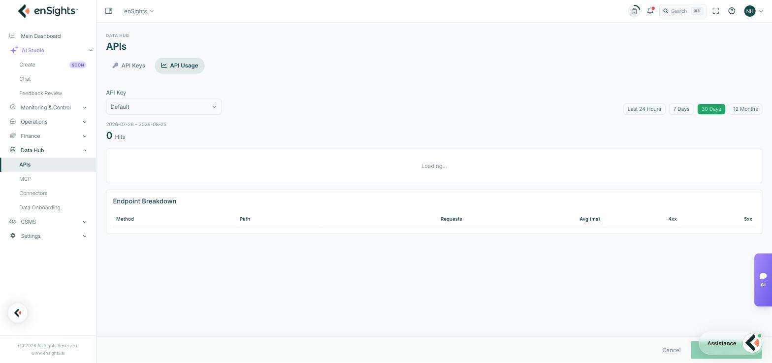The height and width of the screenshot is (363, 772).
Task: Collapse the Data Hub chevron
Action: click(x=85, y=150)
